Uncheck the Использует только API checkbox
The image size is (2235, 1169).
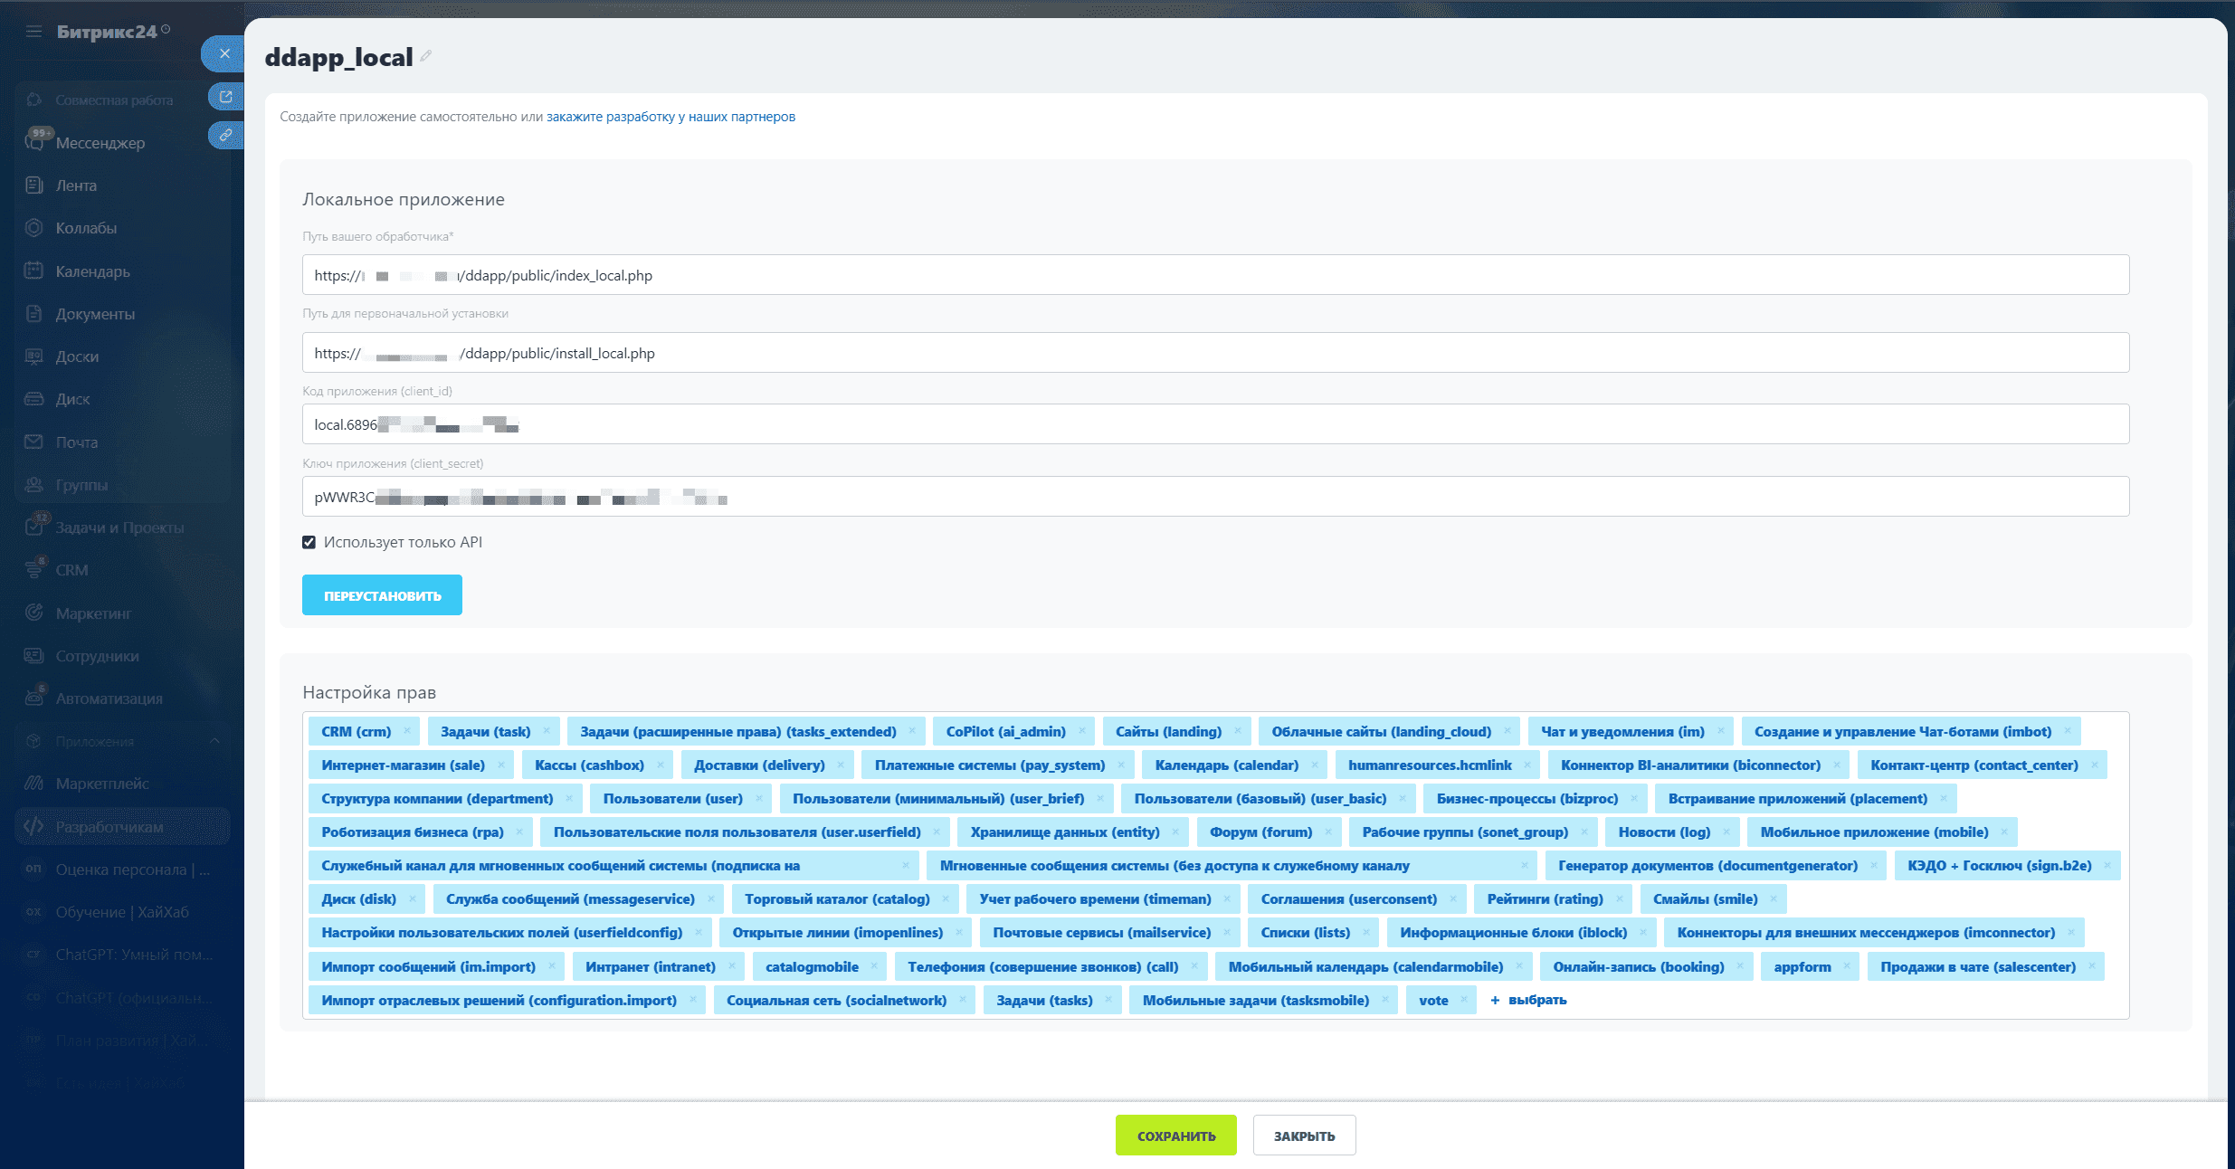pyautogui.click(x=309, y=542)
